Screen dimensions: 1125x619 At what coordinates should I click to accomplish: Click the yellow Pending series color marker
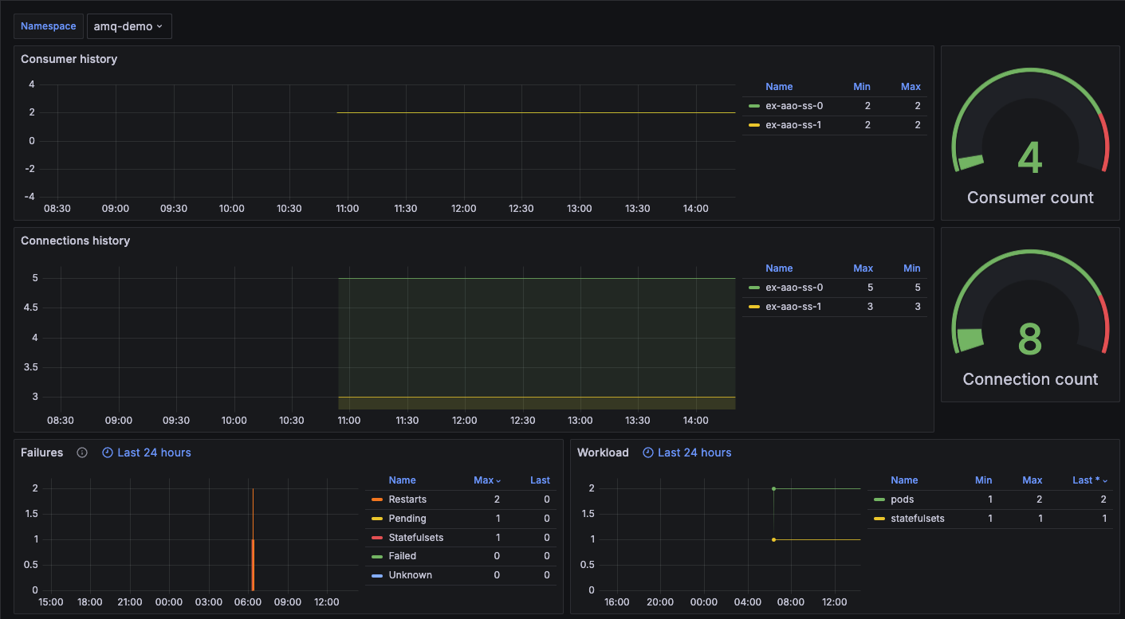[x=377, y=519]
